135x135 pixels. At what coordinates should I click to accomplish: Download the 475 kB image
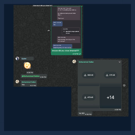click(x=110, y=75)
